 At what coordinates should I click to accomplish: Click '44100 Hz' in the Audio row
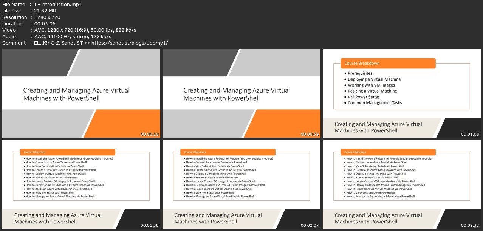tap(59, 36)
